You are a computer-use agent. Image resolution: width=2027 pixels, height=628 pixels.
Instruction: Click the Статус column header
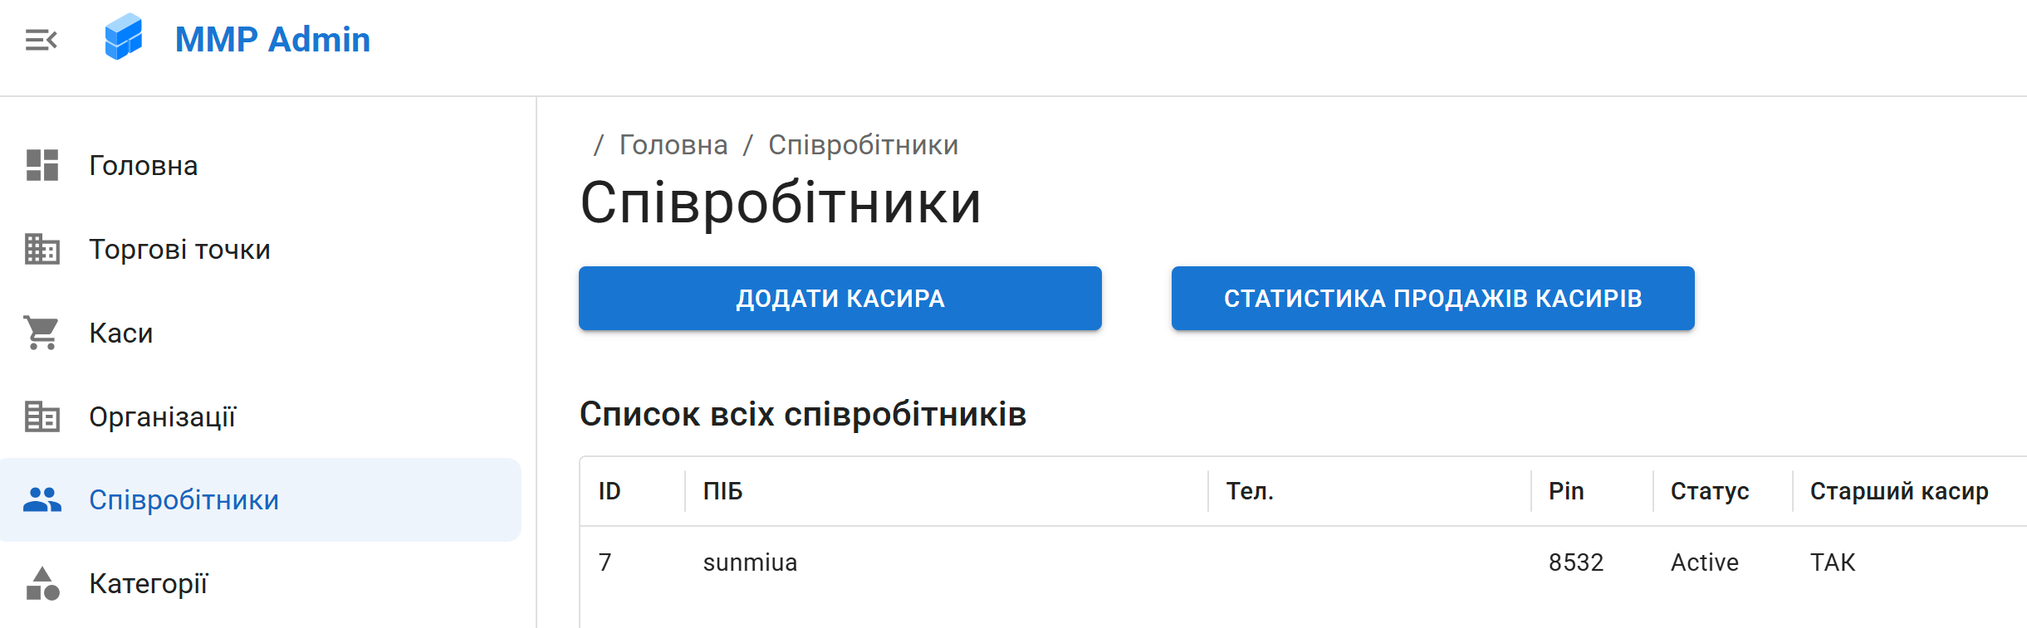(x=1709, y=491)
